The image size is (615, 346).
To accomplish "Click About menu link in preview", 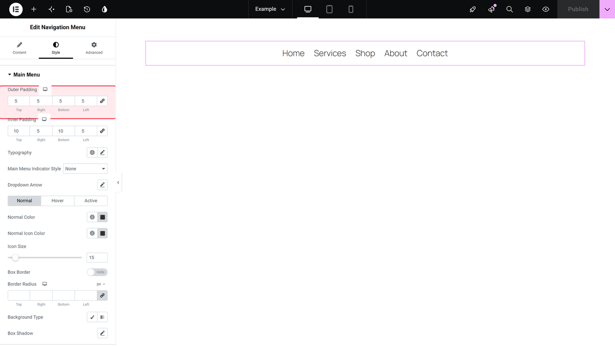I will pyautogui.click(x=396, y=53).
